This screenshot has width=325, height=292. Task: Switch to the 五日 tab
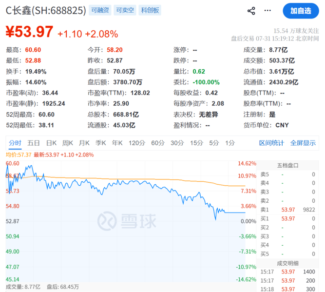coord(33,143)
